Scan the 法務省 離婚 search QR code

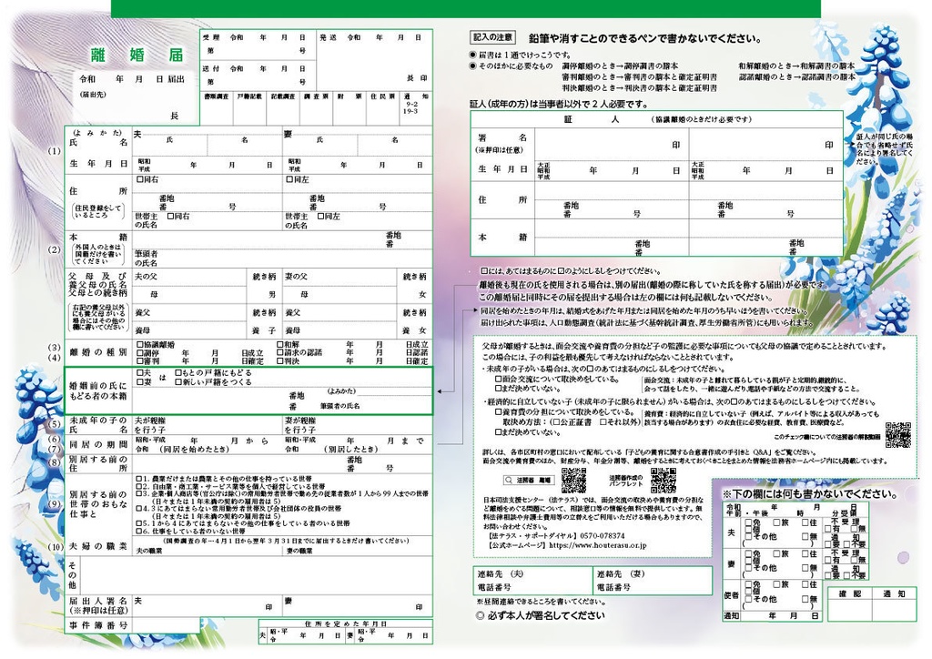pos(574,480)
